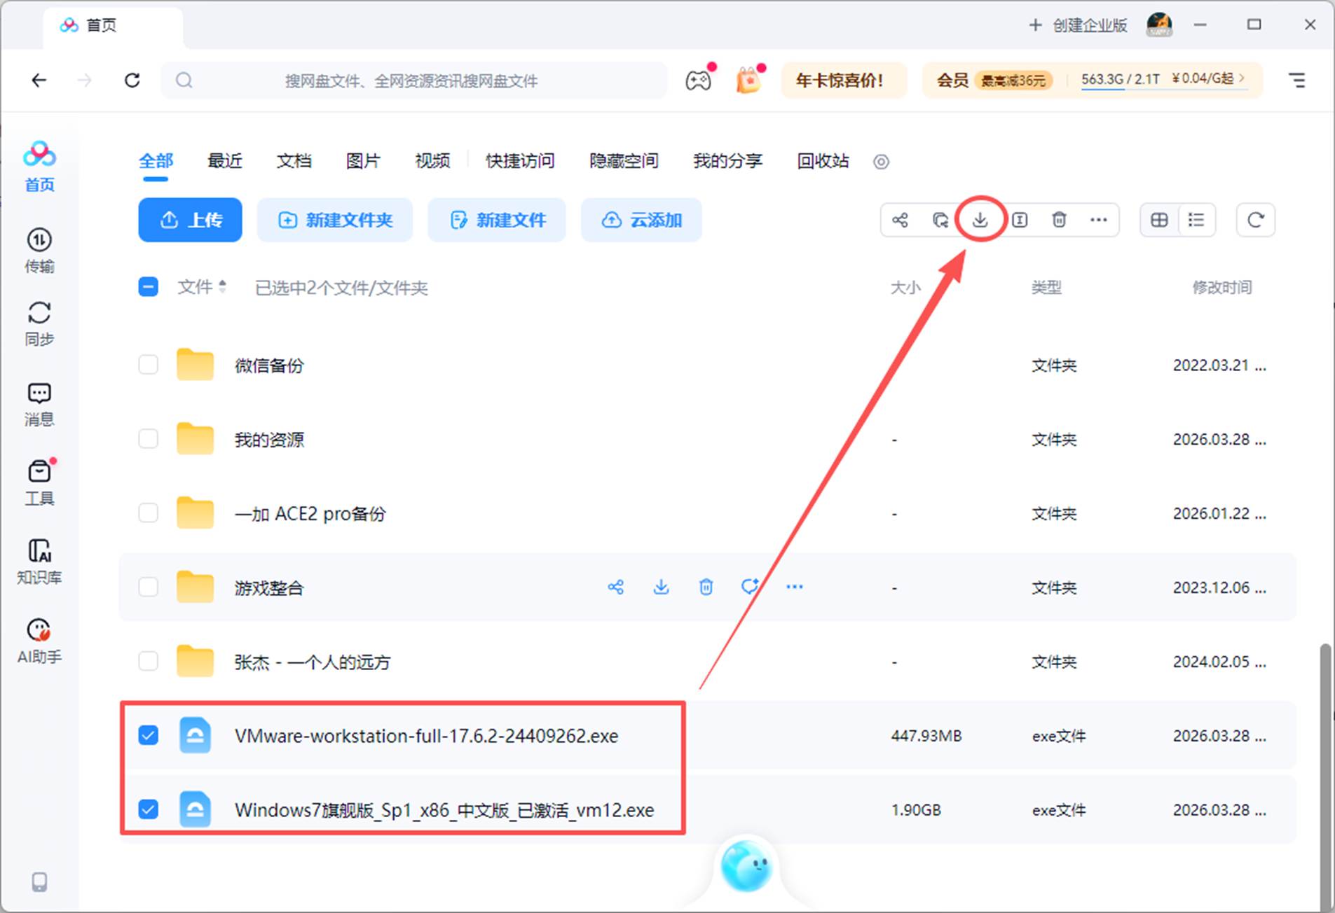This screenshot has width=1335, height=913.
Task: Click the select-all checkbox above the file list
Action: click(x=148, y=287)
